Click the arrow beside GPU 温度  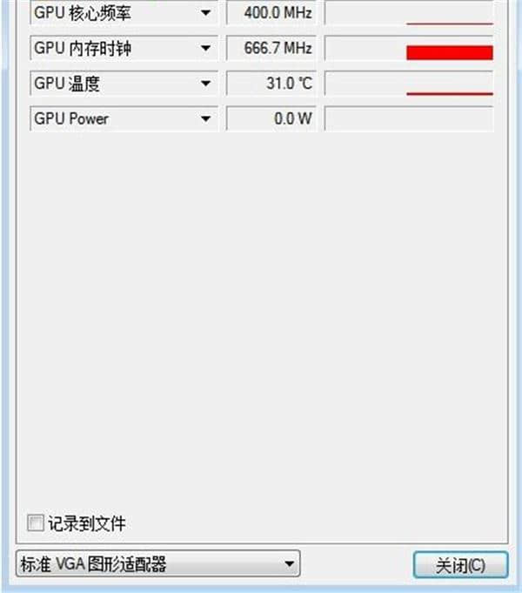pyautogui.click(x=205, y=84)
